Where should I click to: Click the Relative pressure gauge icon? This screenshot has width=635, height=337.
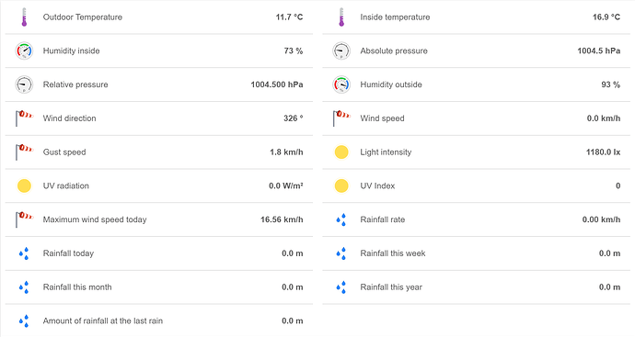tap(24, 84)
